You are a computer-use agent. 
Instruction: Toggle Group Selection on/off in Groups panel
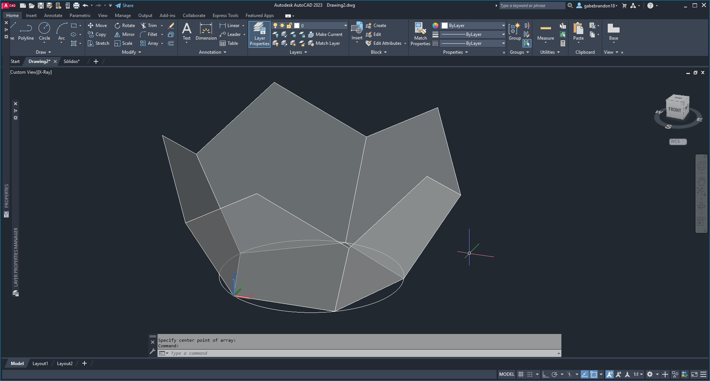tap(527, 43)
